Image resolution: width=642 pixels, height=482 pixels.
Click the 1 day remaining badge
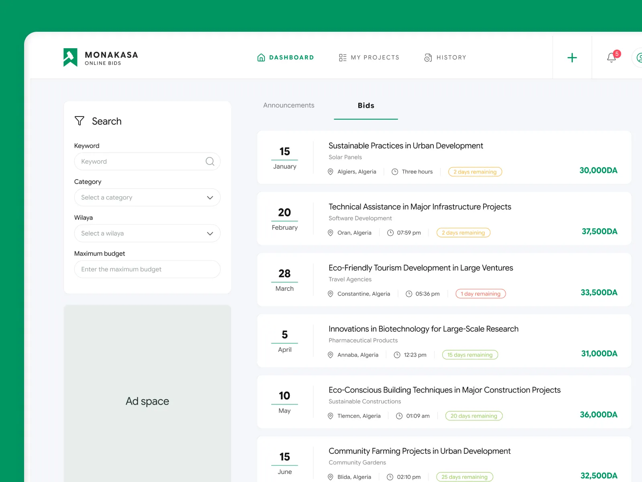click(480, 294)
